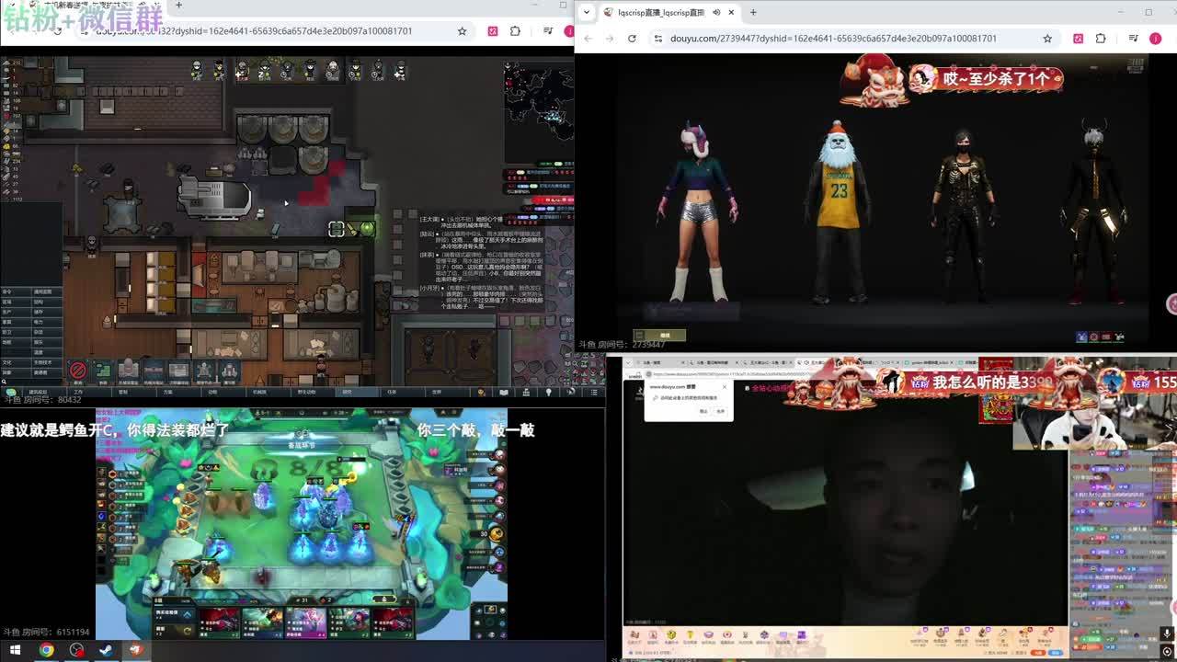The height and width of the screenshot is (662, 1177).
Task: View site information for douyu.com/2739447
Action: (x=657, y=38)
